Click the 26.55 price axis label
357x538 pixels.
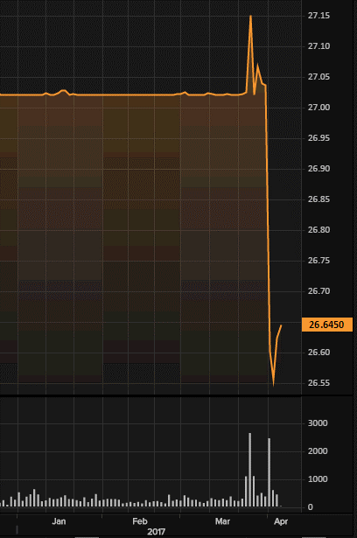click(x=318, y=383)
